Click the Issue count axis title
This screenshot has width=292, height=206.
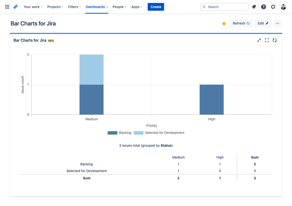click(23, 85)
